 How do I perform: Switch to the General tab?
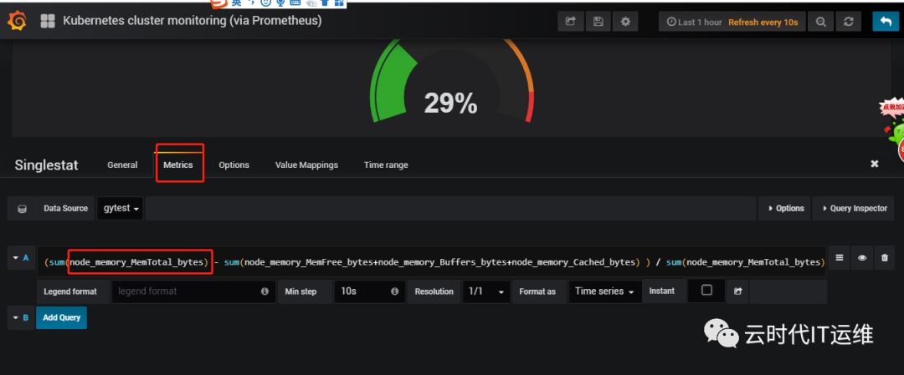pos(122,165)
